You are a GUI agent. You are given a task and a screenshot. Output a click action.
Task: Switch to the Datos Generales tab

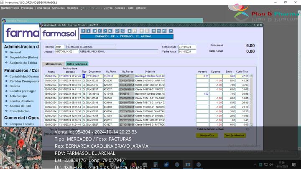click(77, 64)
